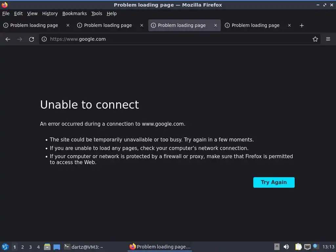Open the Firefox application hamburger menu
Image resolution: width=336 pixels, height=252 pixels.
click(328, 39)
